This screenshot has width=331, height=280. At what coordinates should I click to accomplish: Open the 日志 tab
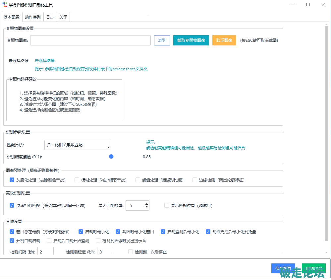tap(50, 17)
